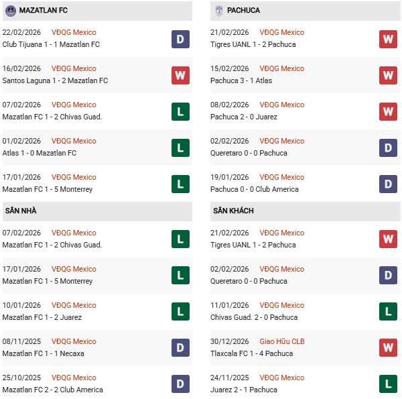Click the L badge for Juarez 2-1 Pachuca

tap(389, 384)
